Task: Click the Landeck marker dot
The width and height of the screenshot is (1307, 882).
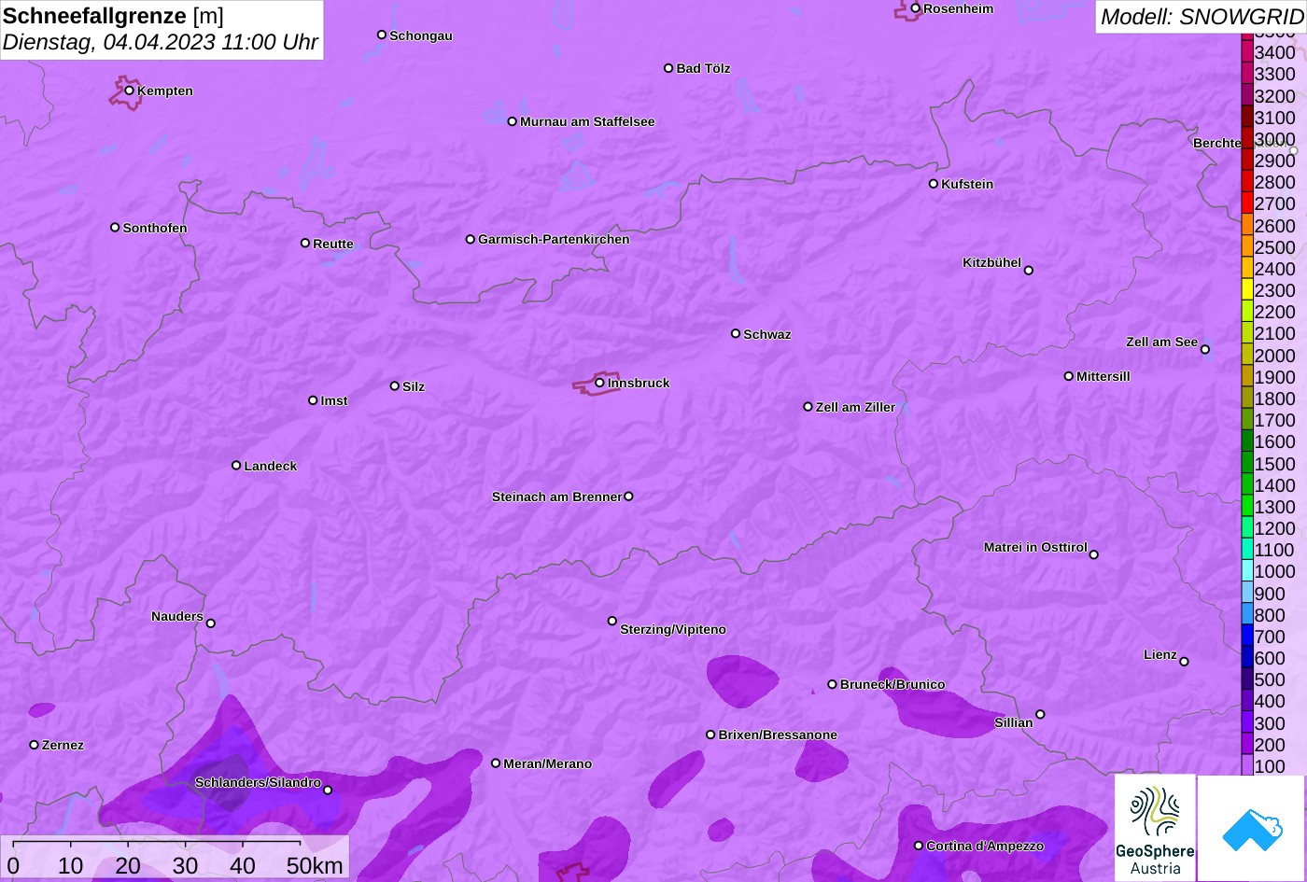Action: click(x=236, y=466)
